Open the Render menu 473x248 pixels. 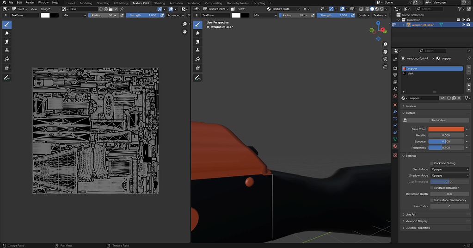tap(30, 2)
